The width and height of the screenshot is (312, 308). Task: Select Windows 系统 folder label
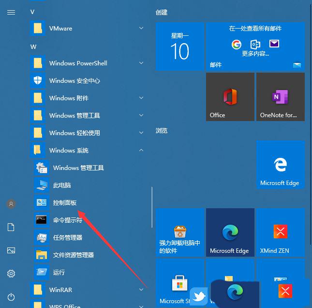point(69,151)
